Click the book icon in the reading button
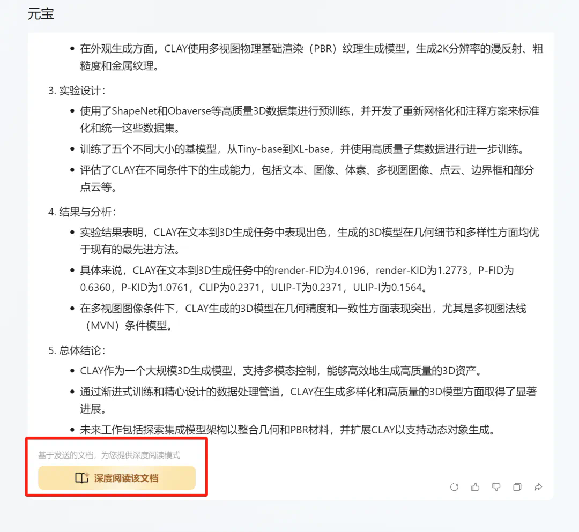Screen dimensions: 579x532 coord(81,478)
